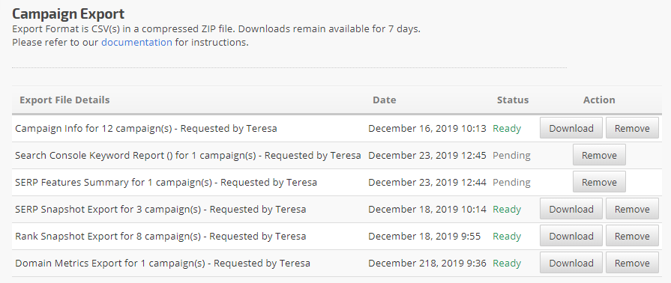Remove the Rank Snapshot Export entry

coord(632,236)
